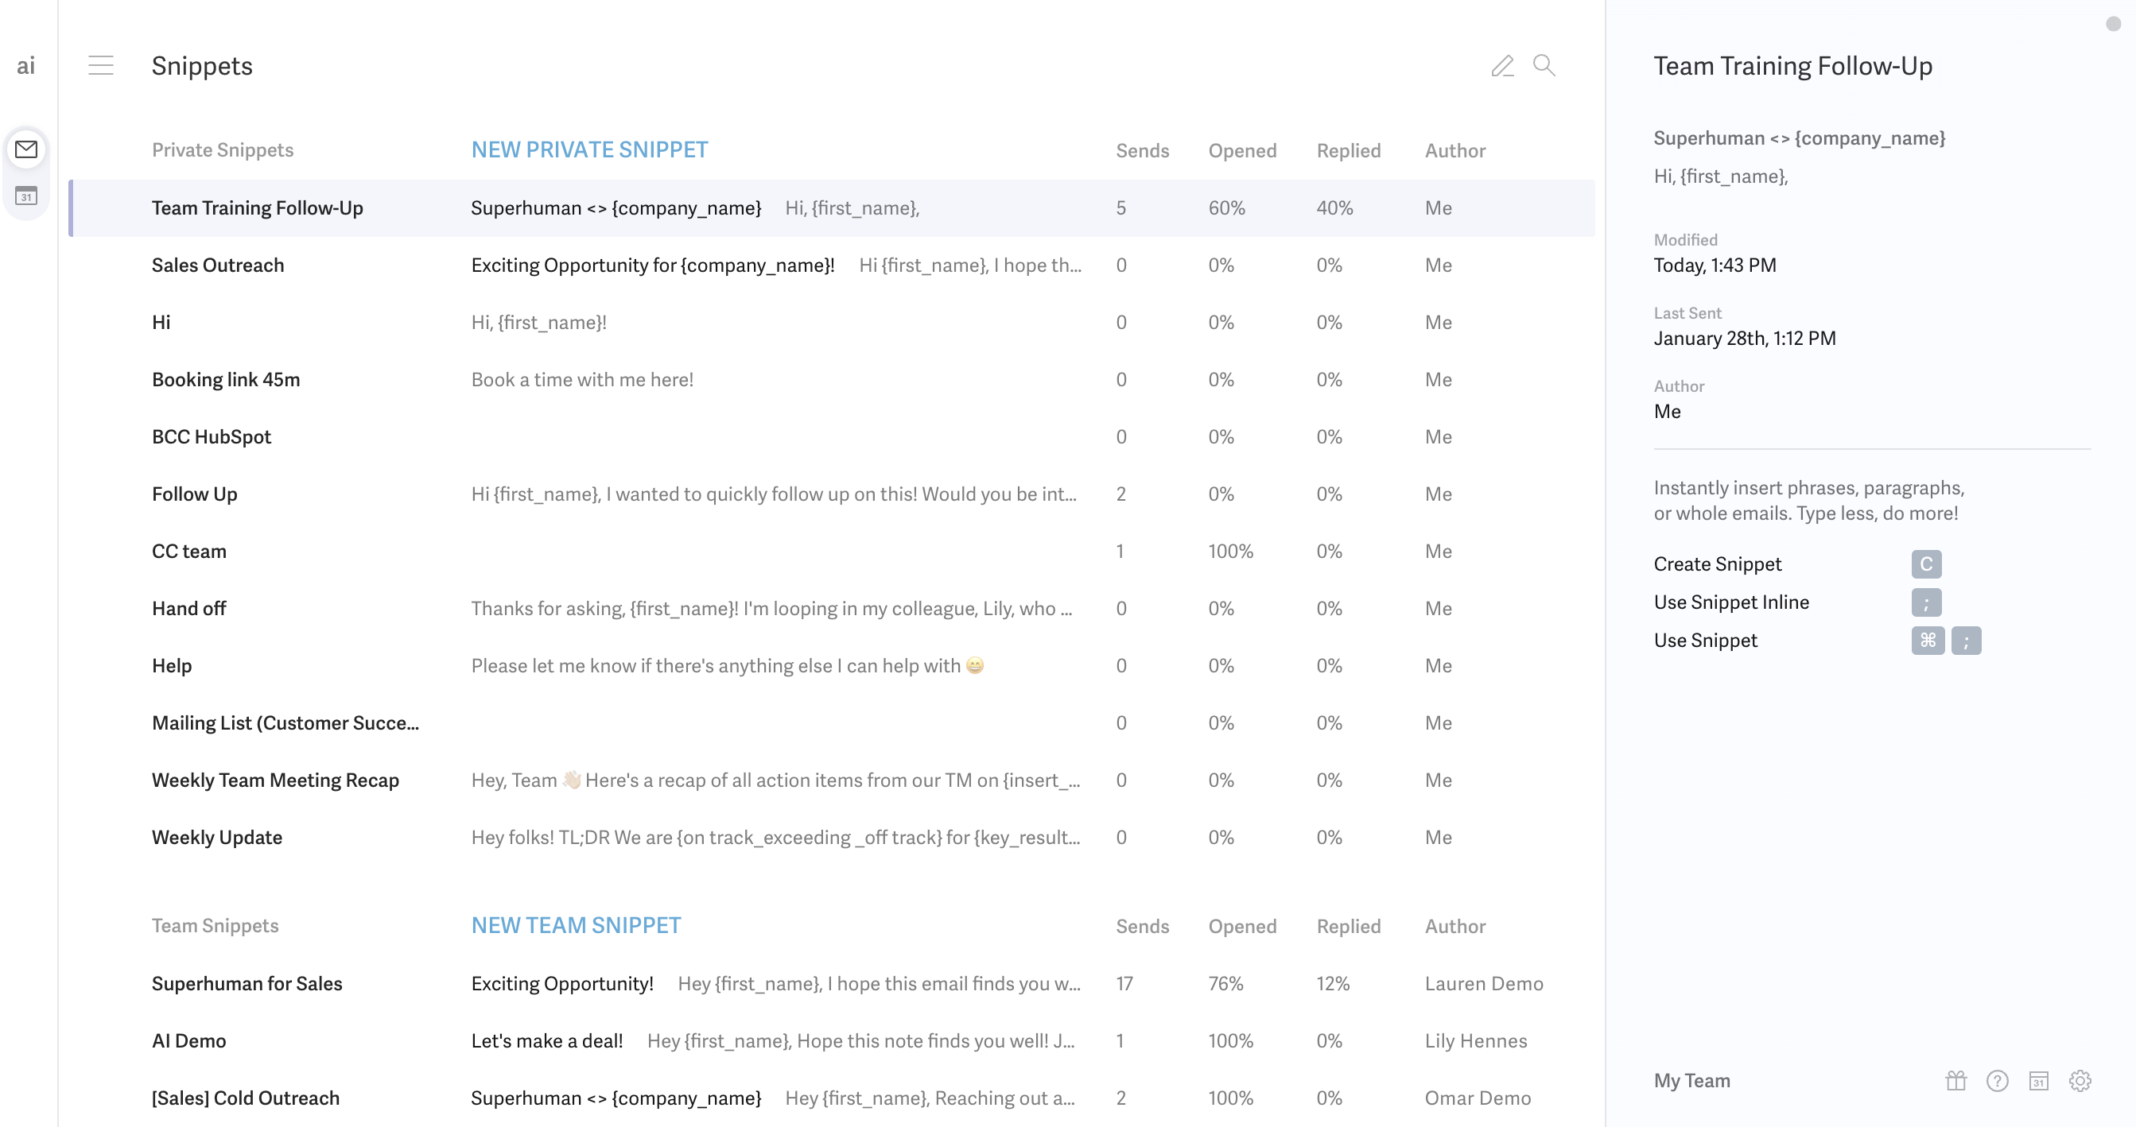The height and width of the screenshot is (1127, 2136).
Task: Click the 'ai' logo in the top left
Action: pos(25,65)
